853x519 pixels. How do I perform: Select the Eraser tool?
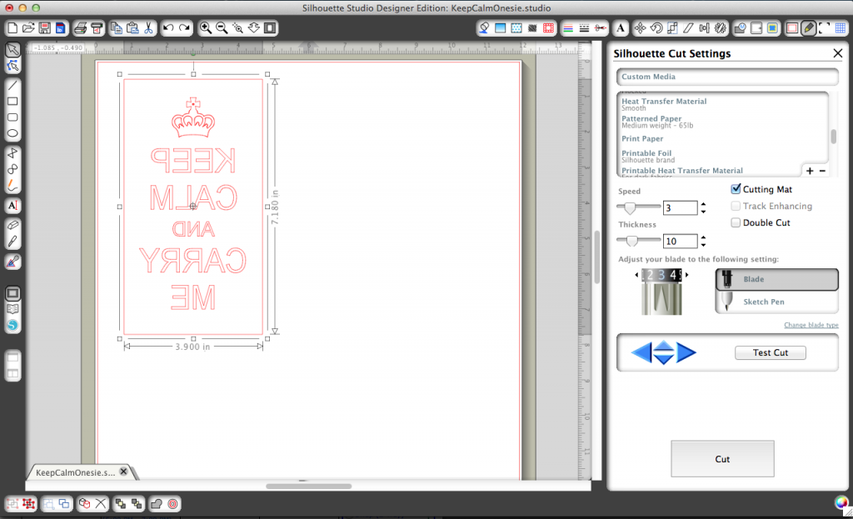13,225
